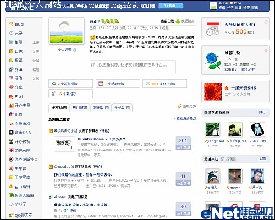Screen dimensions: 275x220
Task: Click 设置 in the top header
Action: [x=246, y=8]
